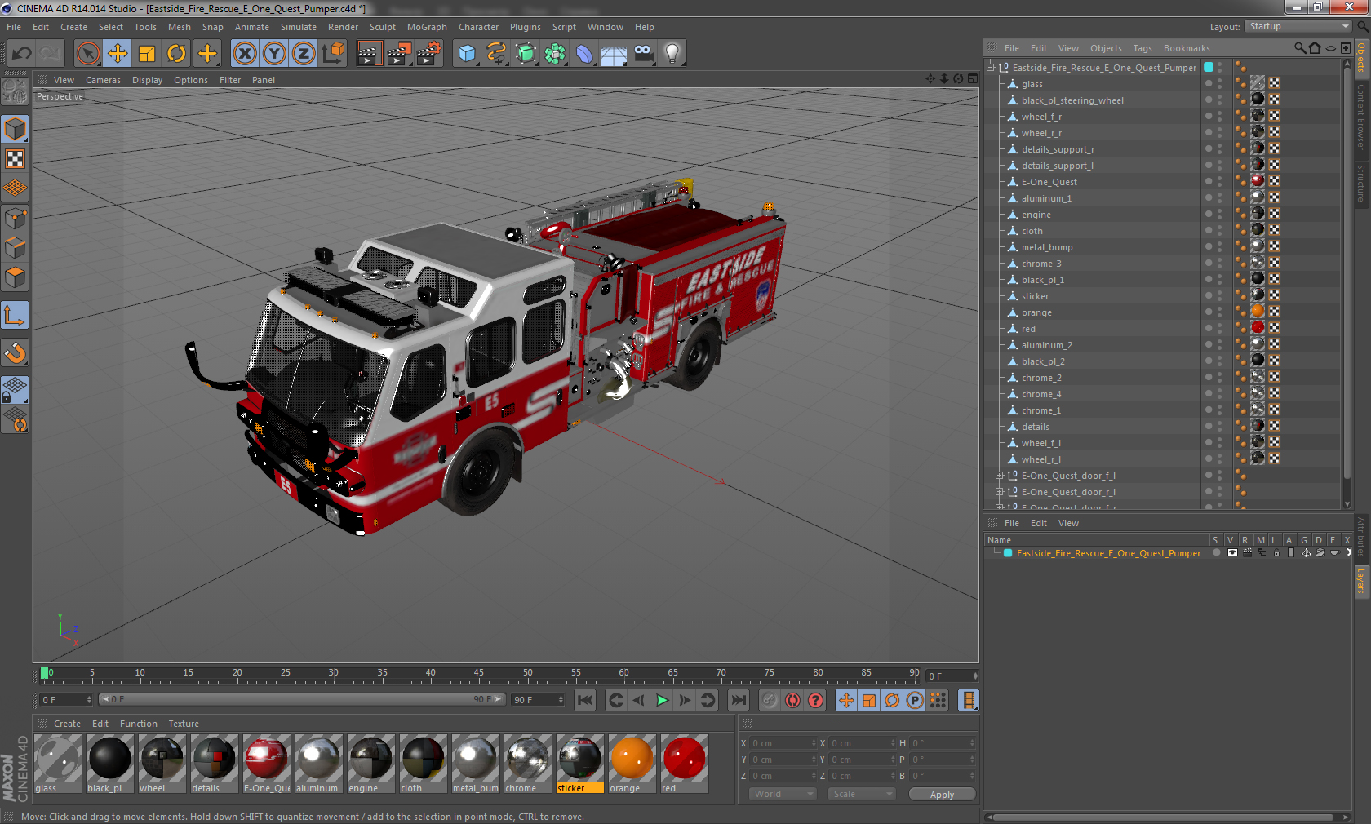Open the MoGraph menu
The image size is (1371, 824).
[427, 27]
